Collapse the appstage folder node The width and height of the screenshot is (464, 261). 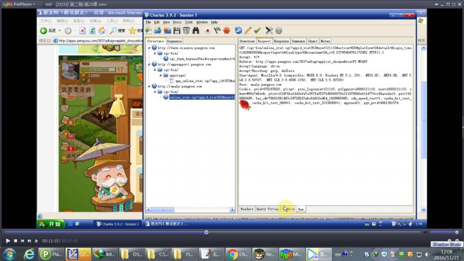161,75
